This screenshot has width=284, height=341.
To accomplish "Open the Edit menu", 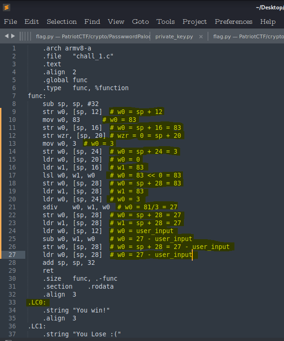I will pyautogui.click(x=32, y=21).
